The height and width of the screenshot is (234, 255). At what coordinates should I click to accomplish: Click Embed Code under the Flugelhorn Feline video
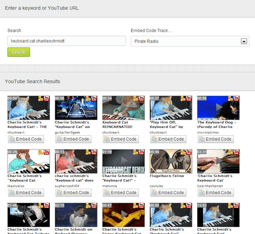coord(168,192)
